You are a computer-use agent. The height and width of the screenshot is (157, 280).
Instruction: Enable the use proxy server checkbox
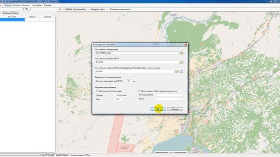pos(97,91)
